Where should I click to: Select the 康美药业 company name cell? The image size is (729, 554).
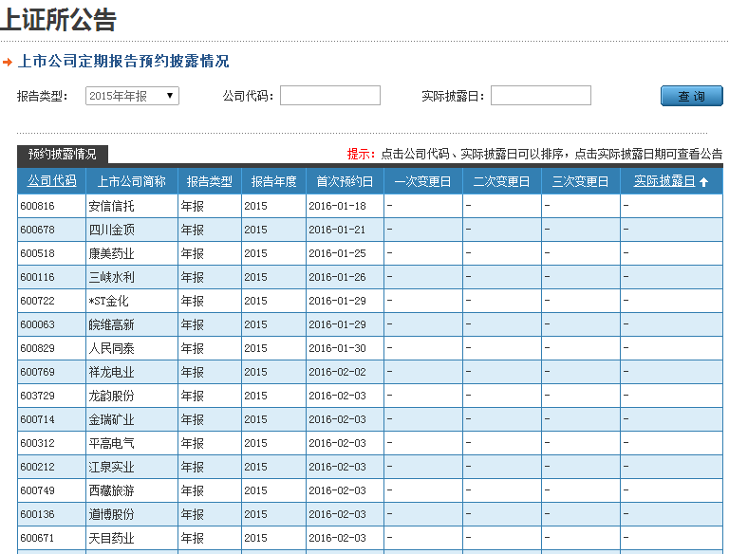coord(111,253)
